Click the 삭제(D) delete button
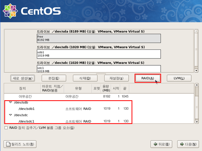The image size is (202, 151). click(x=85, y=78)
